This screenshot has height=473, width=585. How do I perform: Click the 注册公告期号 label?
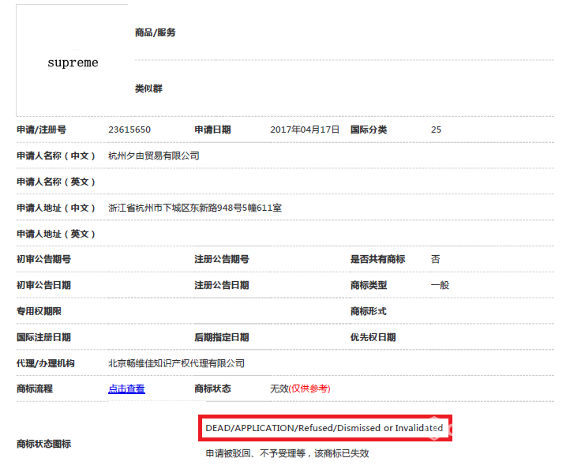point(222,259)
